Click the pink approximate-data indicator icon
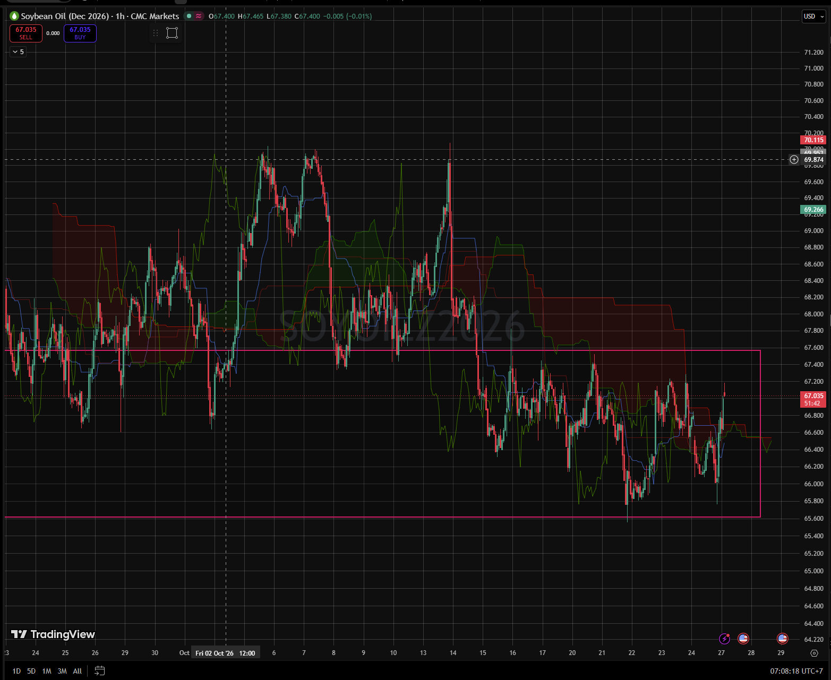Screen dimensions: 831x680 tap(199, 16)
